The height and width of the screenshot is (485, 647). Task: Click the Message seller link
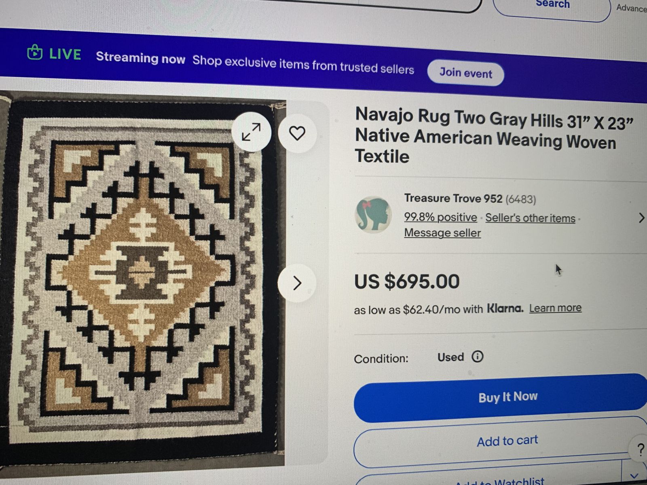point(442,233)
